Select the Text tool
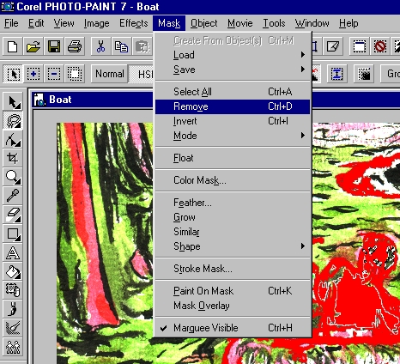This screenshot has height=364, width=400. (13, 252)
